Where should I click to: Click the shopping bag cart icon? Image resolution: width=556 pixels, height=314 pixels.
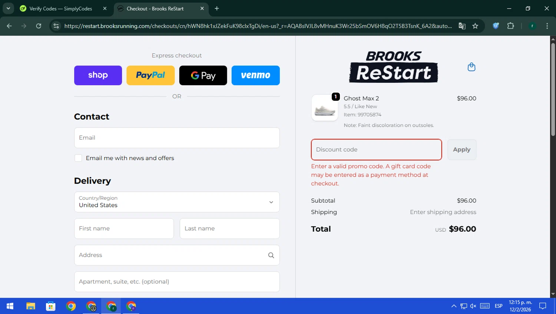pos(471,67)
